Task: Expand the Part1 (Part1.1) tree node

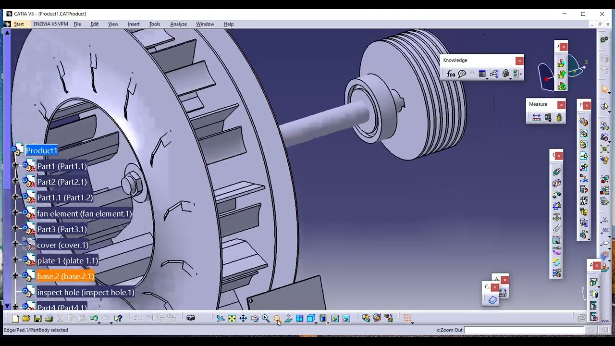Action: click(x=15, y=166)
